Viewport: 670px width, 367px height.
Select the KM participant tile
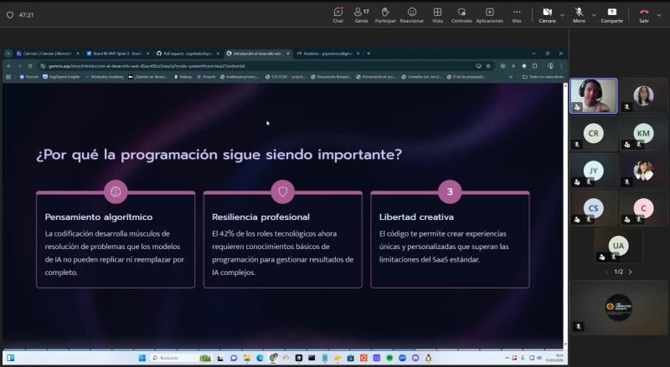[642, 134]
